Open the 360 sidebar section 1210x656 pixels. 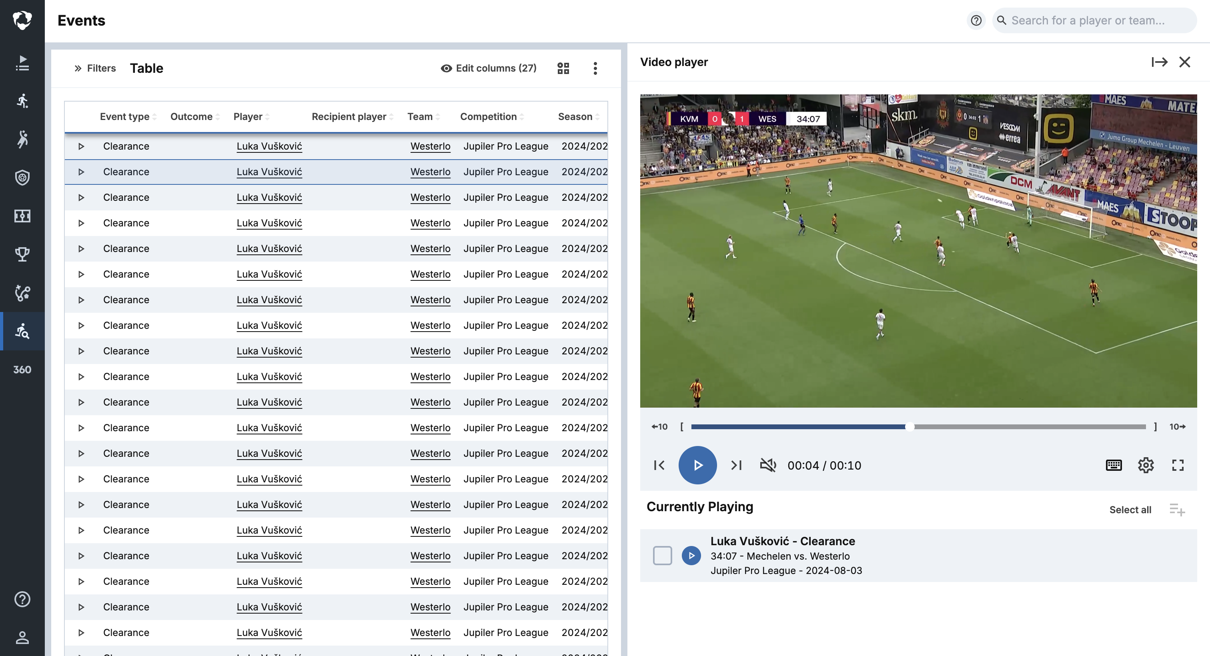(x=22, y=370)
